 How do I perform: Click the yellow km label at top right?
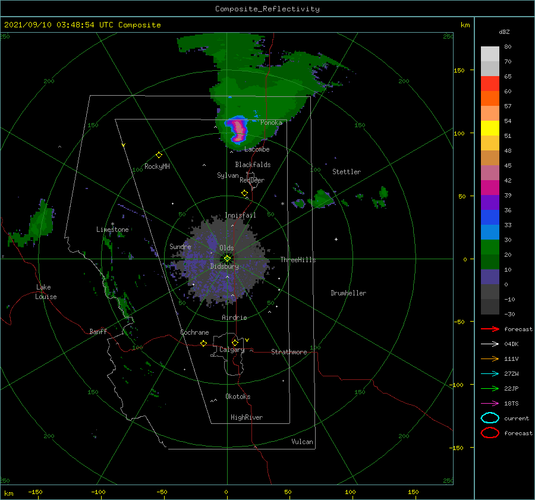tap(465, 25)
